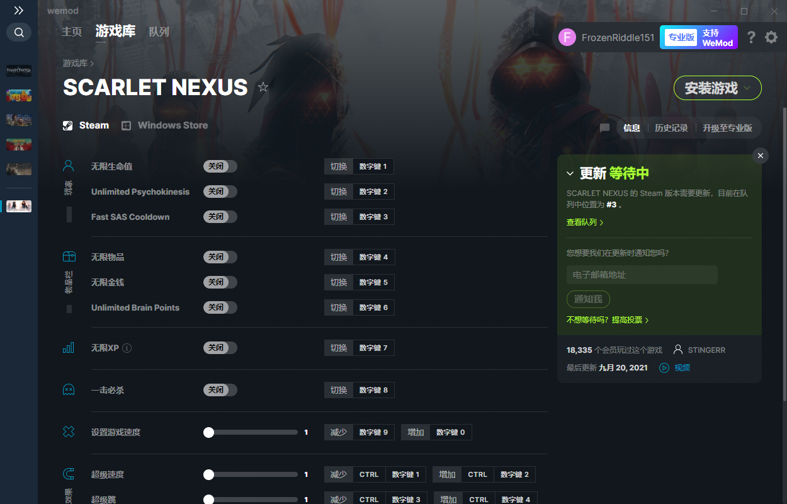The width and height of the screenshot is (787, 504).
Task: Click the Windows Store logo icon
Action: (x=126, y=125)
